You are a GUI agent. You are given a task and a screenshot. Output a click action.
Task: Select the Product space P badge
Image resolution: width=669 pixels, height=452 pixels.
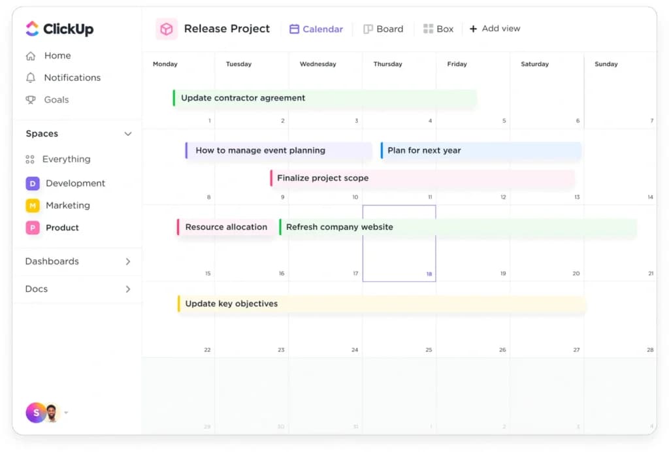(x=33, y=228)
